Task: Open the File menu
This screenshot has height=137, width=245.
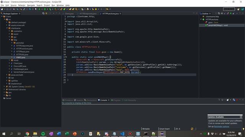Action: pyautogui.click(x=2, y=5)
